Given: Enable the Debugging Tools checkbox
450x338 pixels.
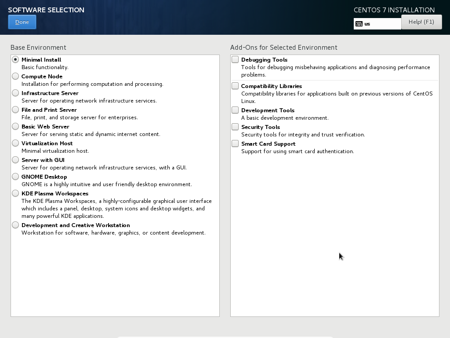Looking at the screenshot, I should 235,59.
